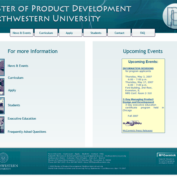This screenshot has width=177, height=177.
Task: Switch to the Curriculum navigation tab
Action: tap(46, 33)
